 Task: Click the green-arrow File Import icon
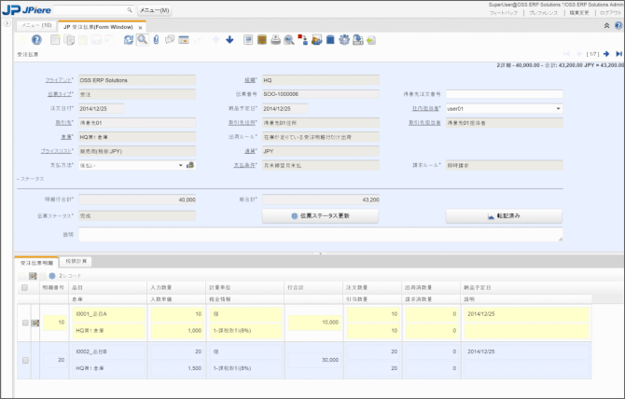pyautogui.click(x=371, y=40)
